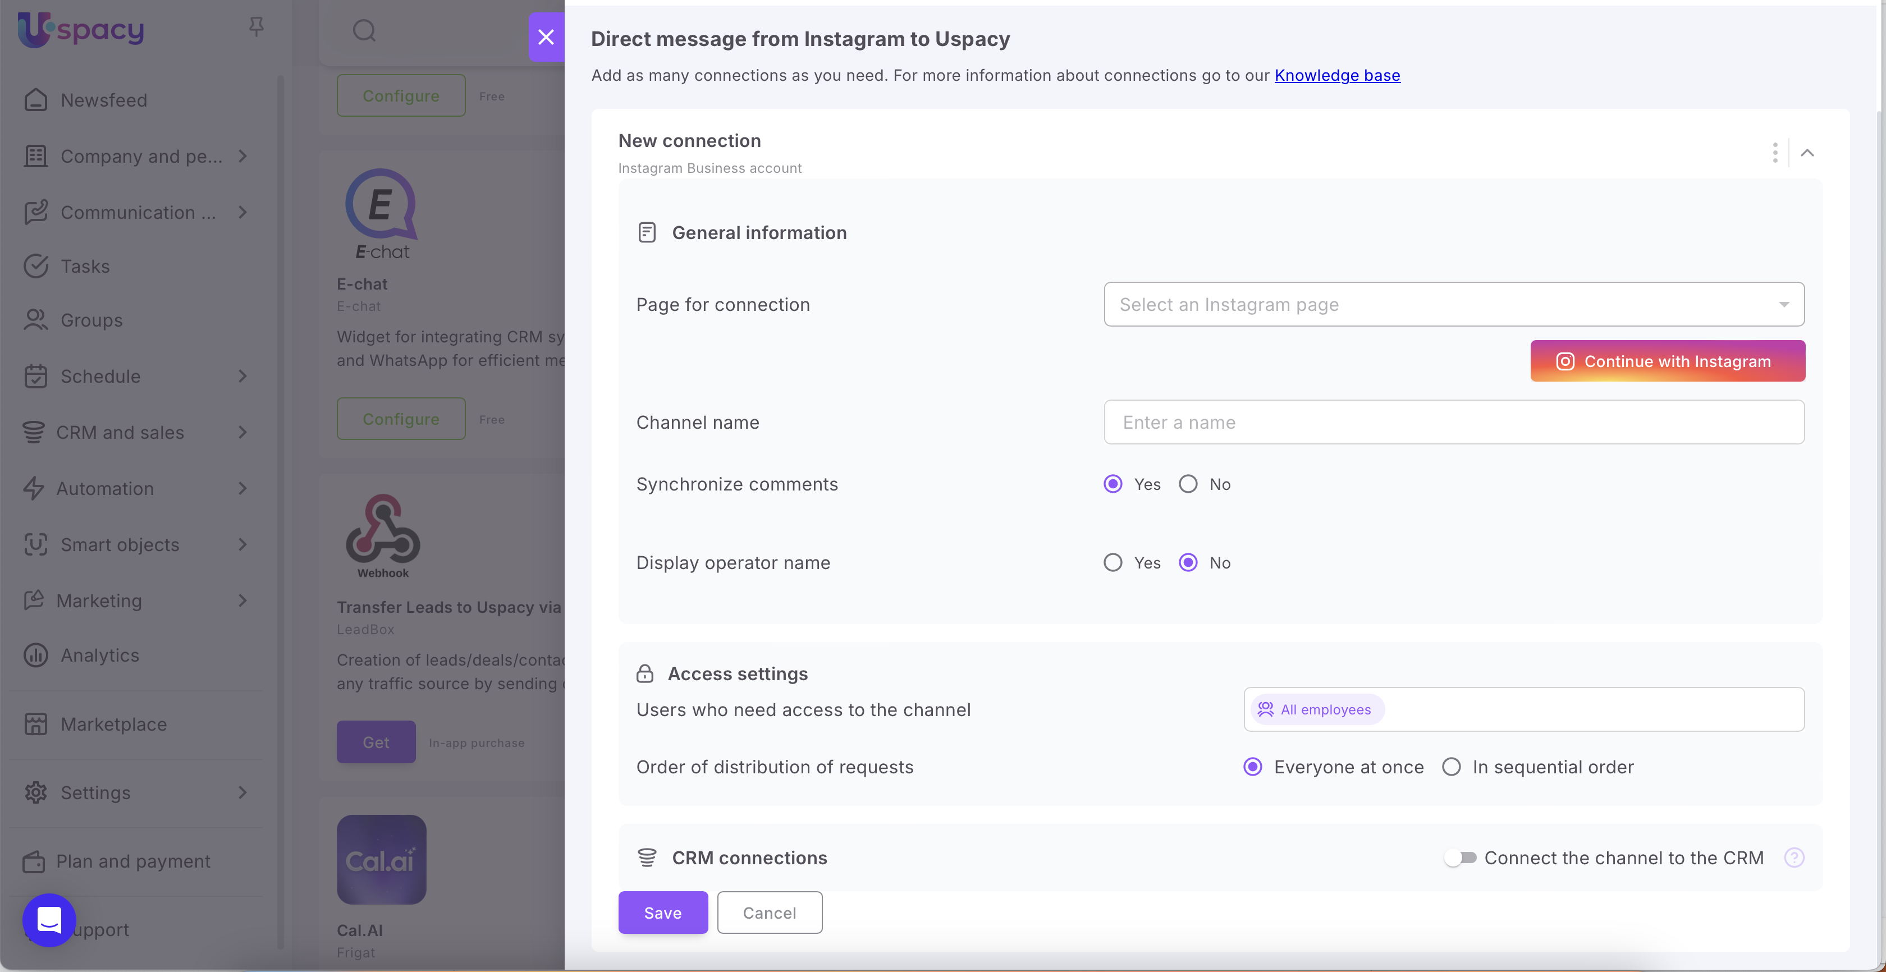The width and height of the screenshot is (1886, 972).
Task: Go to Analytics in the sidebar
Action: point(99,654)
